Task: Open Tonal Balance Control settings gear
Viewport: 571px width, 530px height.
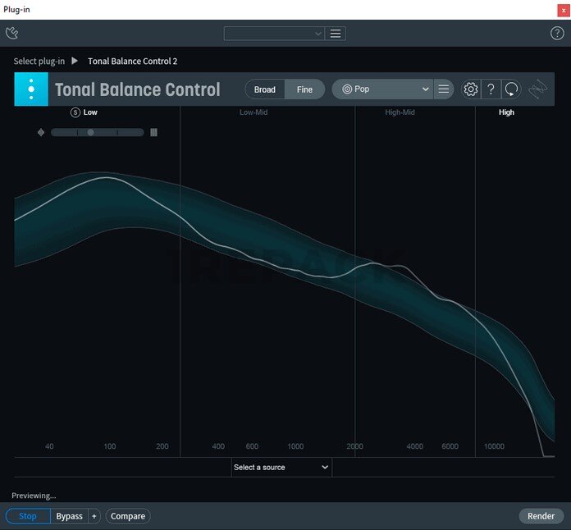Action: [471, 89]
